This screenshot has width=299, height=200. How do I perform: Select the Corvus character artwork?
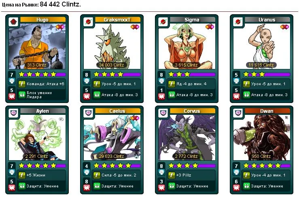click(187, 138)
